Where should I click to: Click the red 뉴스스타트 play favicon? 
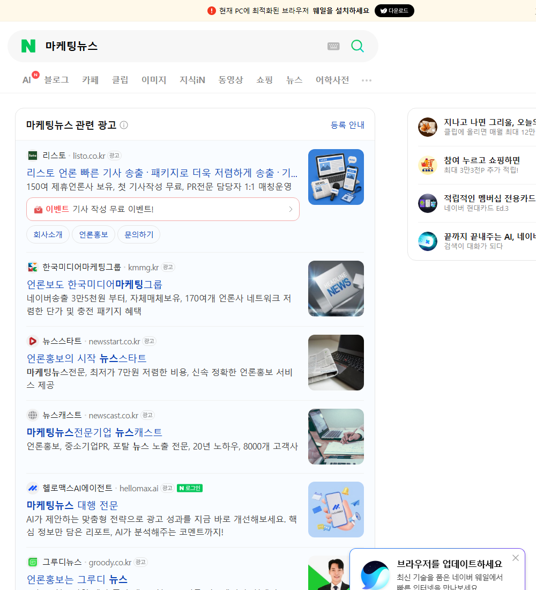[x=33, y=341]
